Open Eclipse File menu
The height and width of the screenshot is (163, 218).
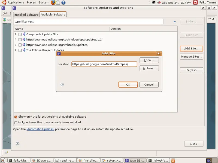click(5, 13)
